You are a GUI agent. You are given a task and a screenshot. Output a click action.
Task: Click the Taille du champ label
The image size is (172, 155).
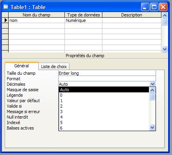tap(21, 73)
